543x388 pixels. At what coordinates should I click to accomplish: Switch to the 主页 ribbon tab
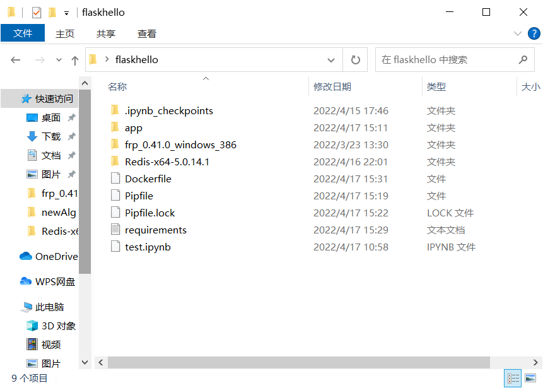click(x=65, y=33)
